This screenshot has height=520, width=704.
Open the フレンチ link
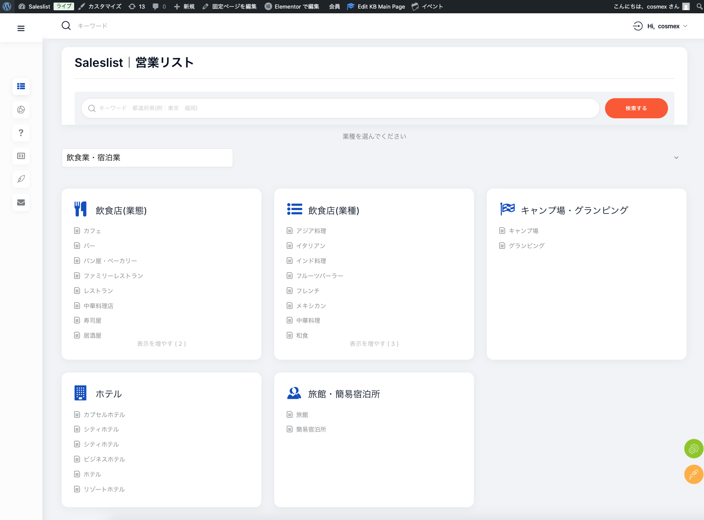tap(308, 291)
